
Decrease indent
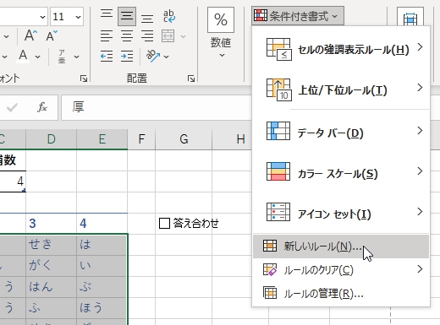pyautogui.click(x=107, y=57)
